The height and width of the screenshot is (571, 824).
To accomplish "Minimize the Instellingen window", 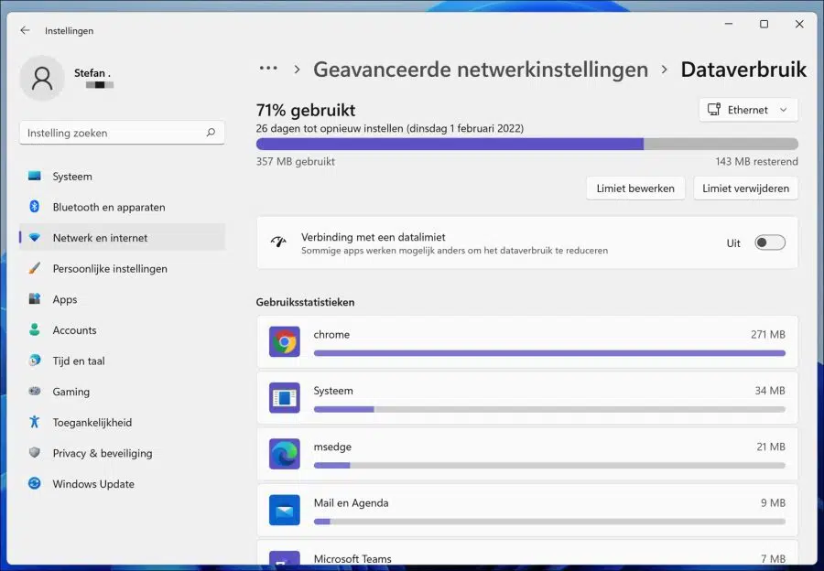I will point(729,24).
